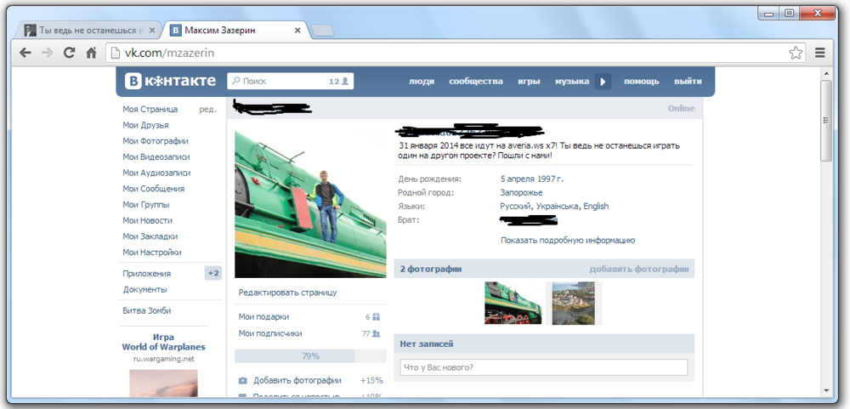The image size is (850, 409).
Task: Open the green locomotive photo thumbnail
Action: 513,304
